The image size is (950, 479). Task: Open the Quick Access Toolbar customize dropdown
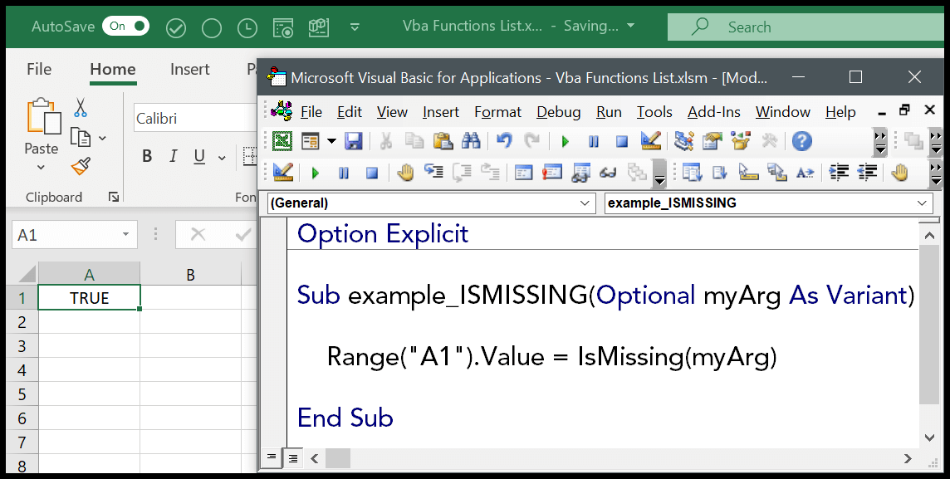355,27
